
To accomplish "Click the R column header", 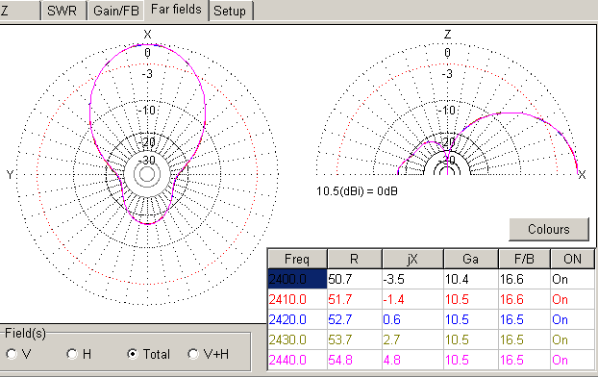I will [355, 259].
